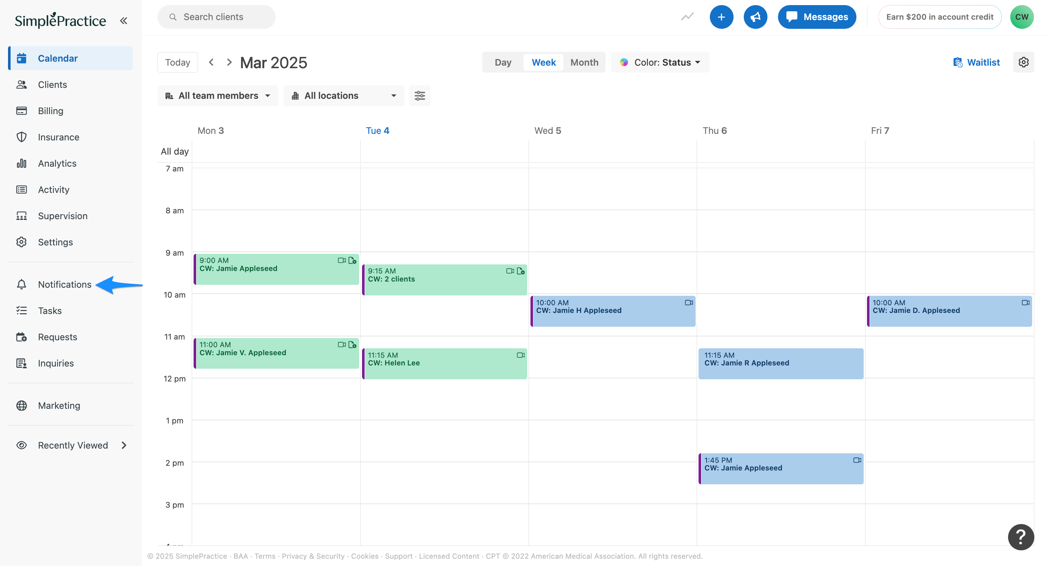This screenshot has width=1050, height=566.
Task: Open the Terms footer link
Action: [x=265, y=556]
